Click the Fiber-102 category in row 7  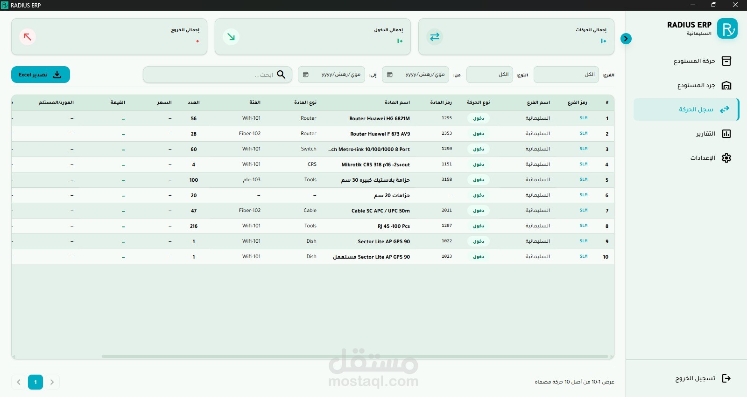[x=250, y=211]
